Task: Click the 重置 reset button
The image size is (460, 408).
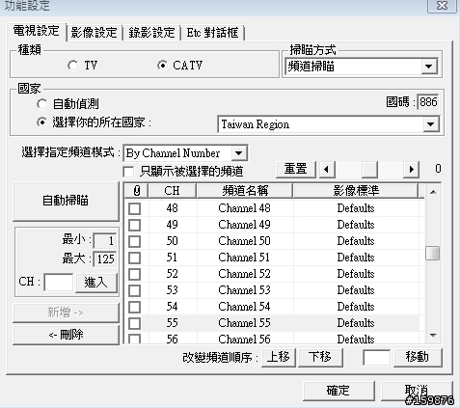Action: [x=296, y=169]
